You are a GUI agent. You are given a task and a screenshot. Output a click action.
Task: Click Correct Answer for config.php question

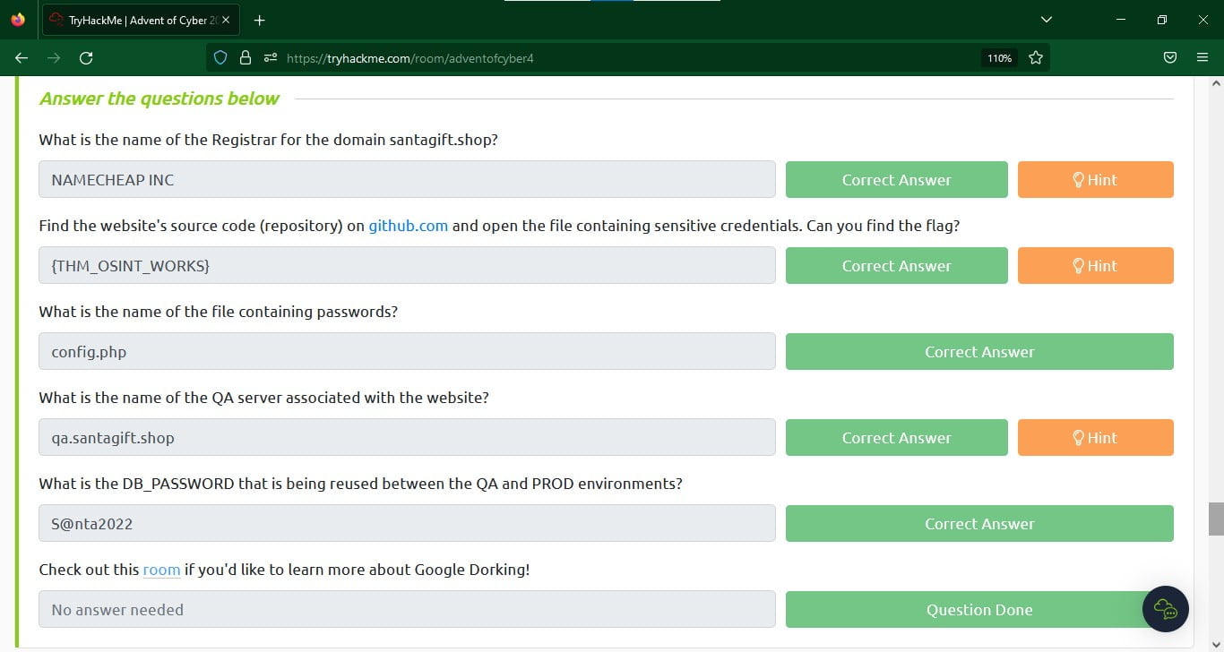(979, 351)
